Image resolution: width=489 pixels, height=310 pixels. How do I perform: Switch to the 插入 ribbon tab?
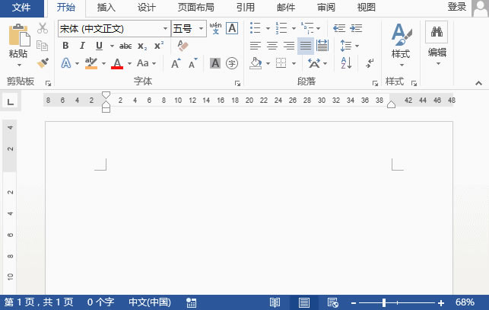click(x=106, y=8)
